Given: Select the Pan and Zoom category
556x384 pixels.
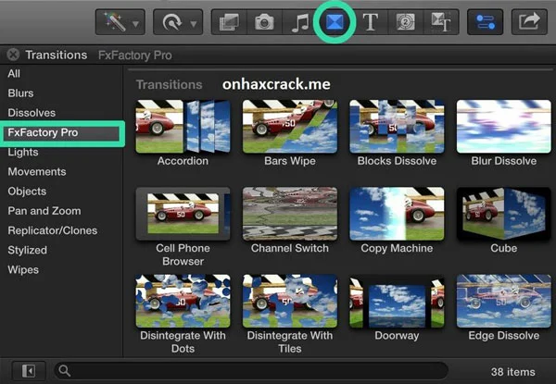Looking at the screenshot, I should pos(44,211).
